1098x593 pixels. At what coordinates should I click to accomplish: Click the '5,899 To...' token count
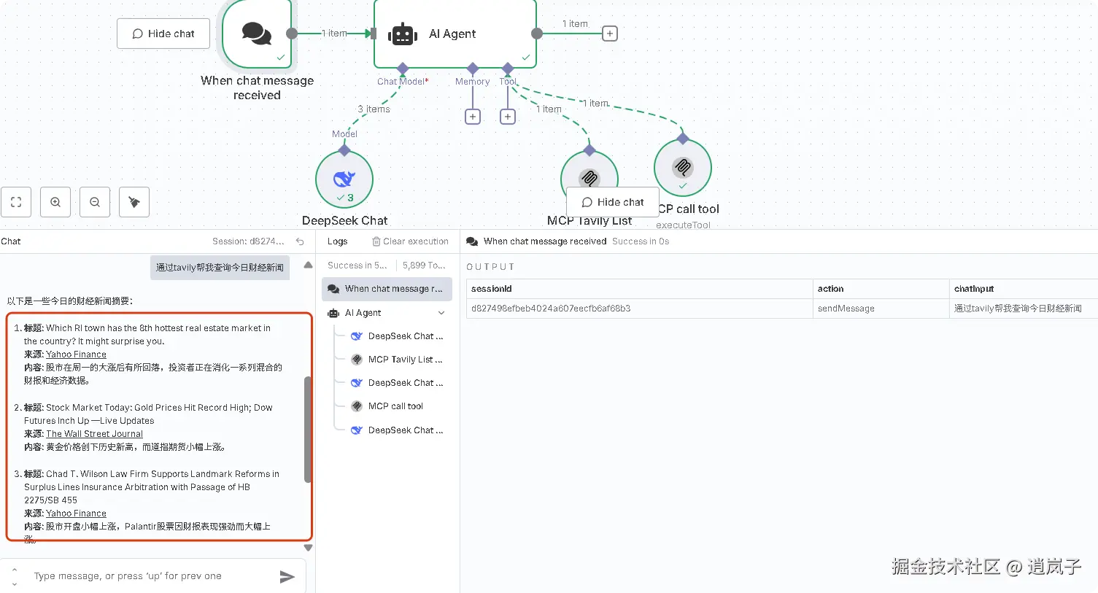click(424, 266)
